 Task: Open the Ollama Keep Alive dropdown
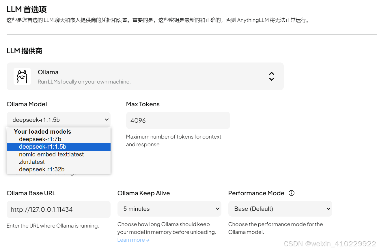169,209
